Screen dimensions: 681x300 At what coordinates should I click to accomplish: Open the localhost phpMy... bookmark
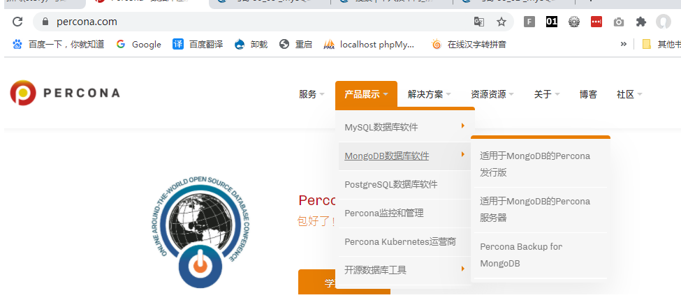(x=369, y=44)
